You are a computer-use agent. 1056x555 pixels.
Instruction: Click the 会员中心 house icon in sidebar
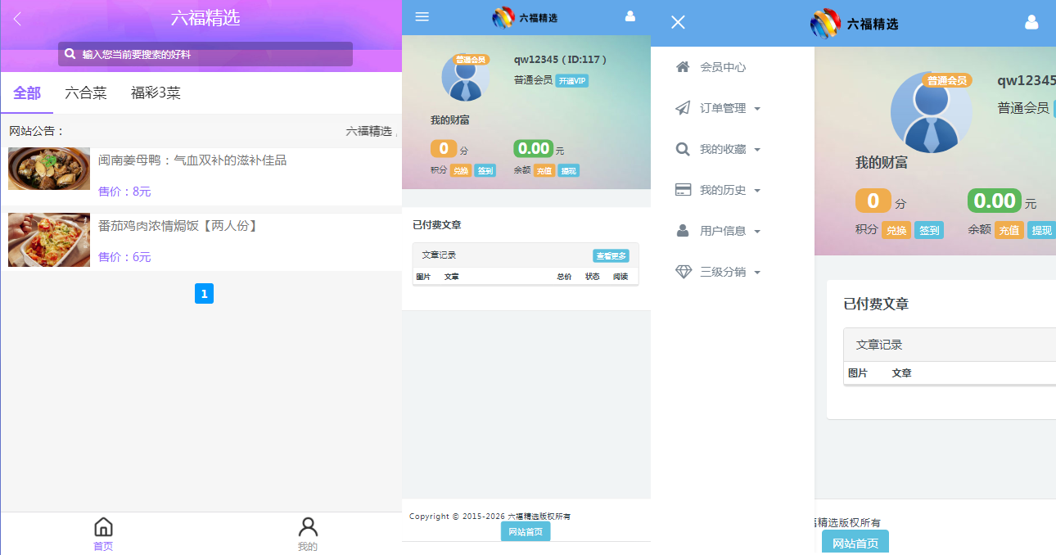click(x=683, y=67)
